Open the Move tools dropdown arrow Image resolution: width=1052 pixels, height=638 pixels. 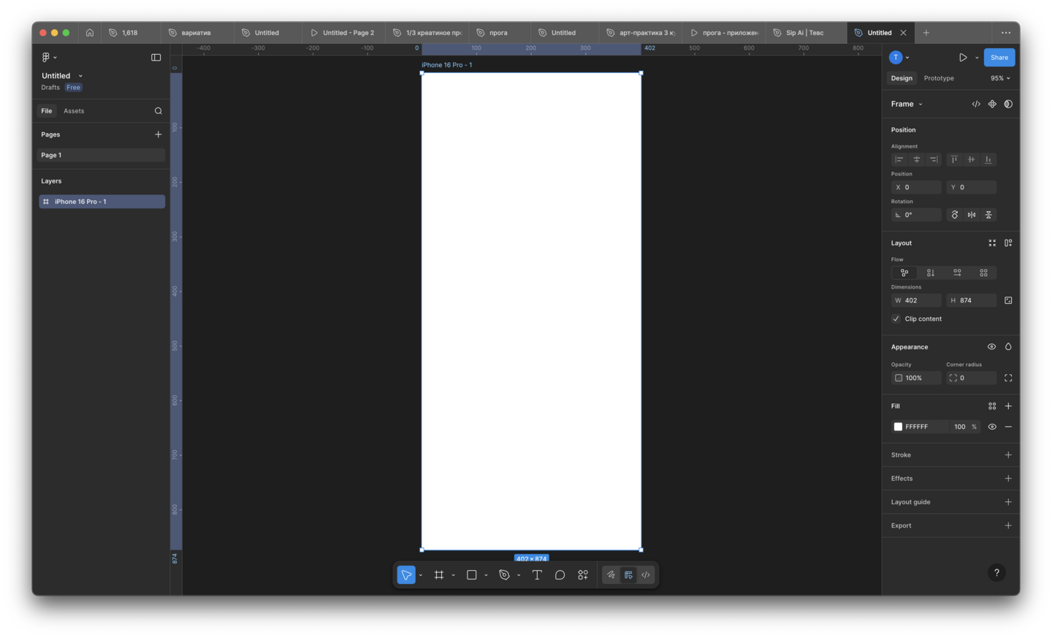[x=421, y=576]
